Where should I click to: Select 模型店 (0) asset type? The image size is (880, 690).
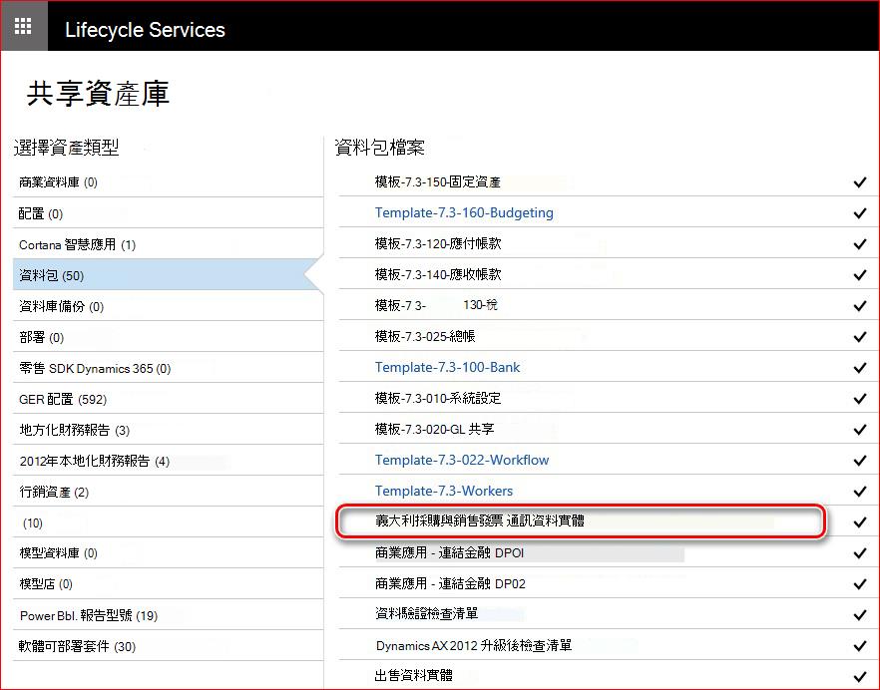click(x=169, y=584)
